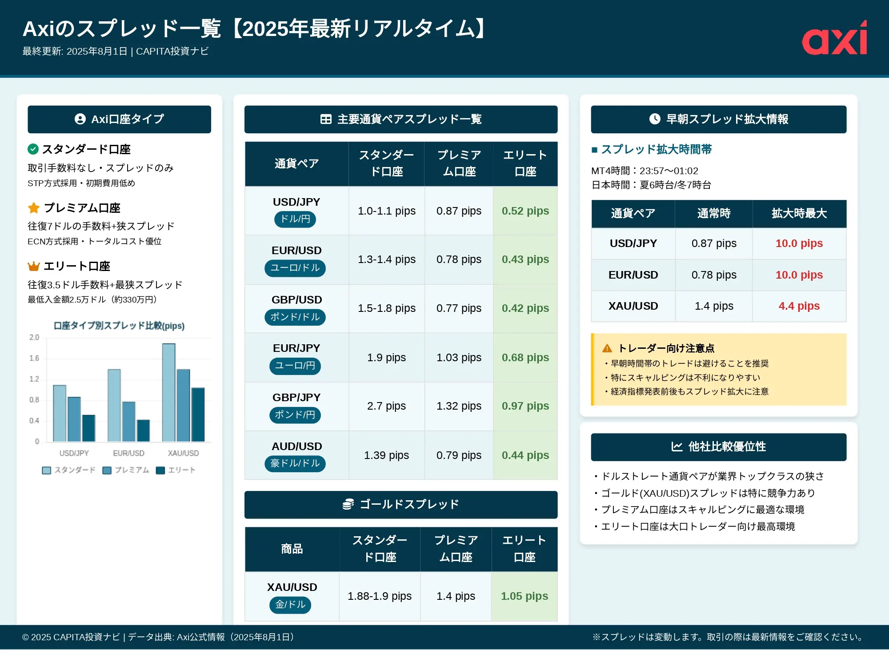This screenshot has width=889, height=650.
Task: Click the 商品 column header in gold table
Action: point(292,549)
